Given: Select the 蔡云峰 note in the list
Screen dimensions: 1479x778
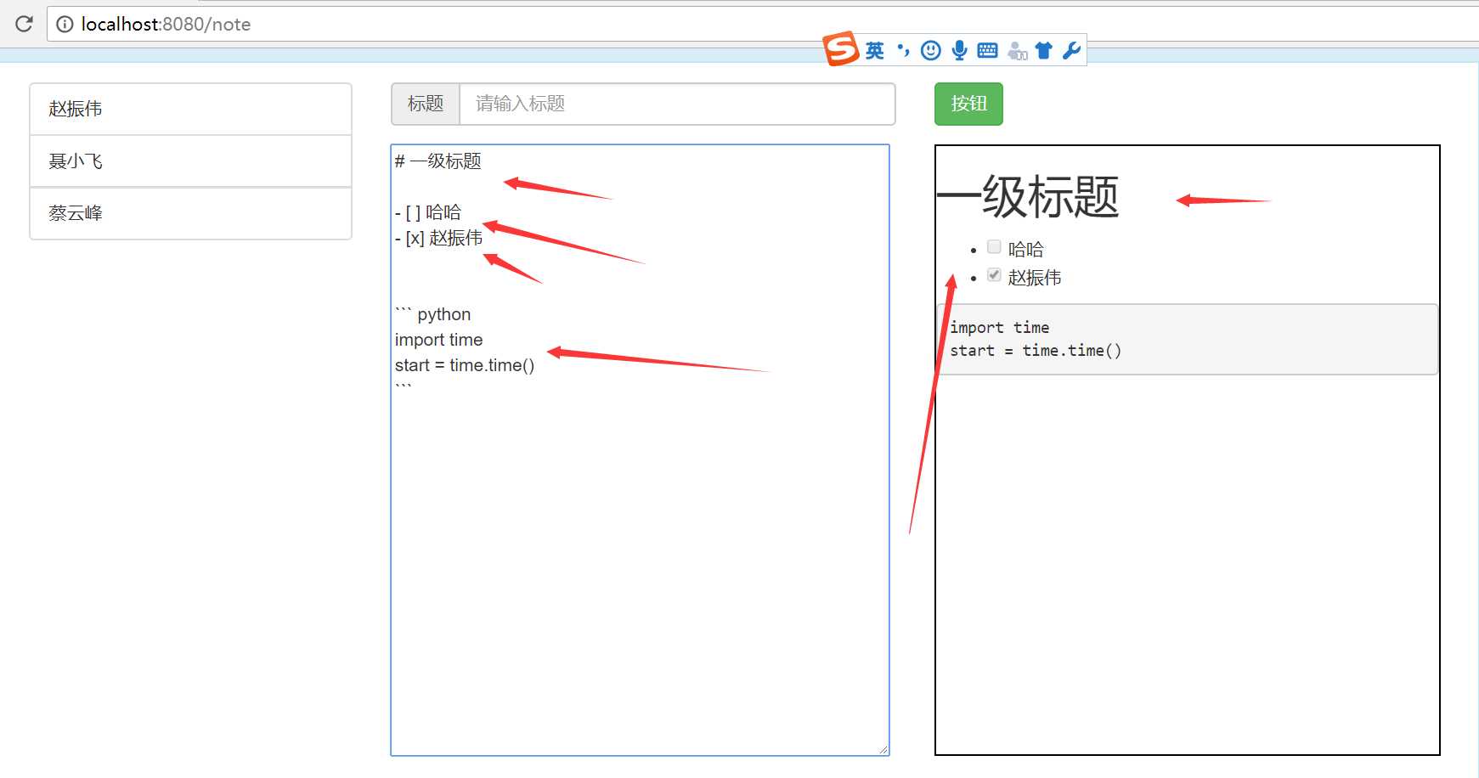Looking at the screenshot, I should pyautogui.click(x=190, y=213).
